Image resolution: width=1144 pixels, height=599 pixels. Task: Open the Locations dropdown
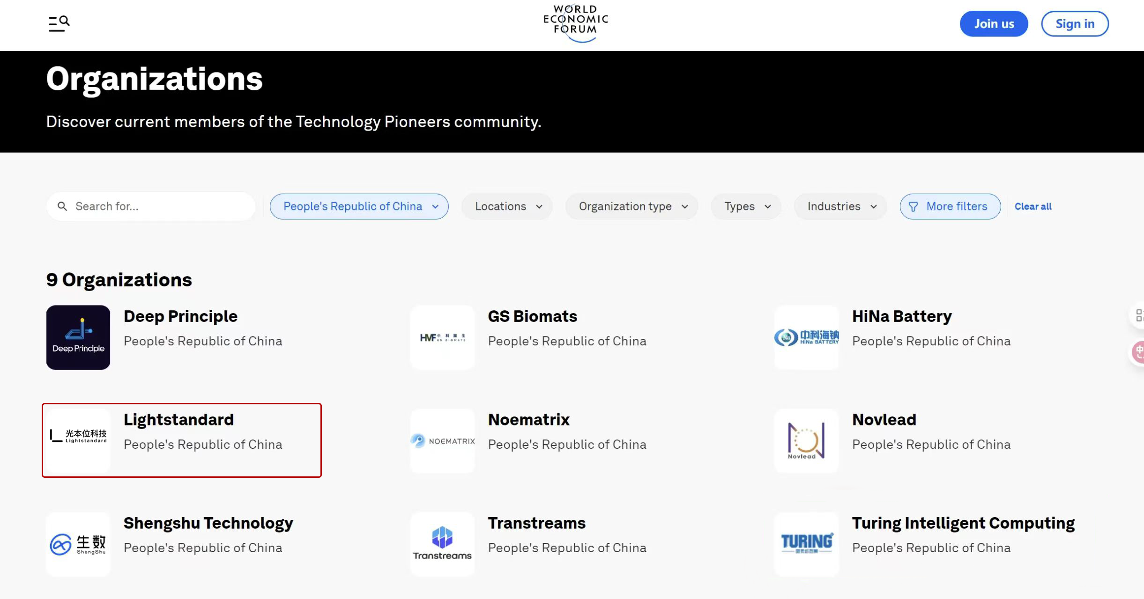(507, 206)
